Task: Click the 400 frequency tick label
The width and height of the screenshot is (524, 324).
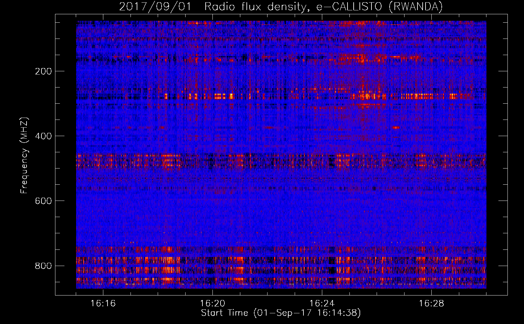Action: (43, 136)
